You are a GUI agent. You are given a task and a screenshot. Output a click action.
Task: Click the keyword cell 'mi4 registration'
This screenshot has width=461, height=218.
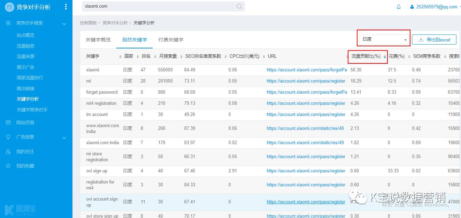(101, 103)
